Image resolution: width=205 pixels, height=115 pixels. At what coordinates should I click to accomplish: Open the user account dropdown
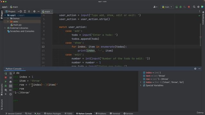tap(155, 7)
